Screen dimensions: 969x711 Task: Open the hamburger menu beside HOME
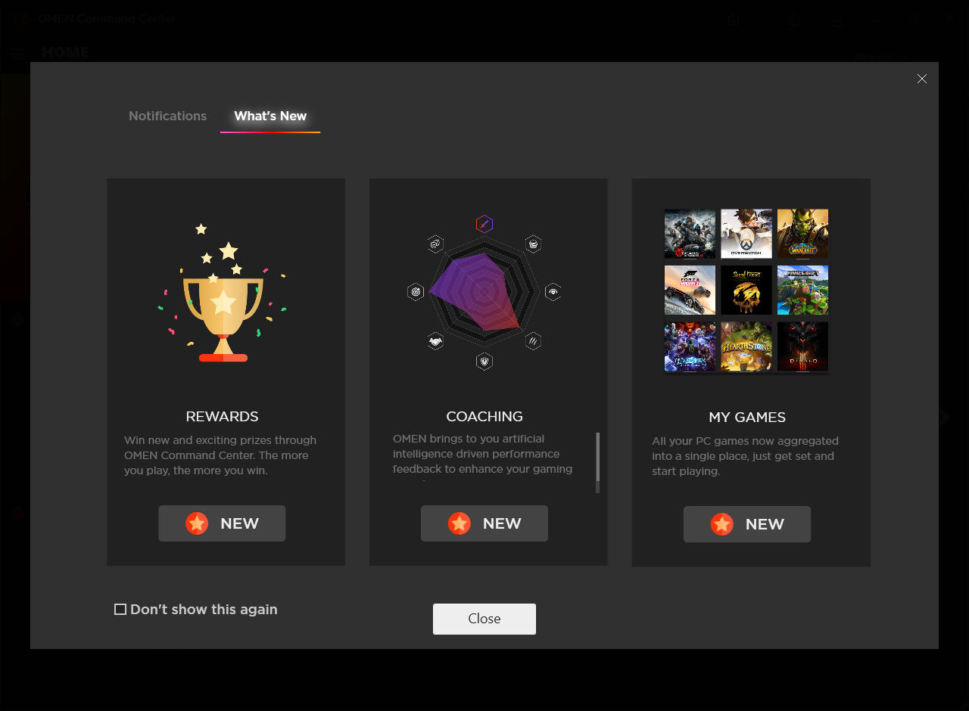(x=17, y=53)
